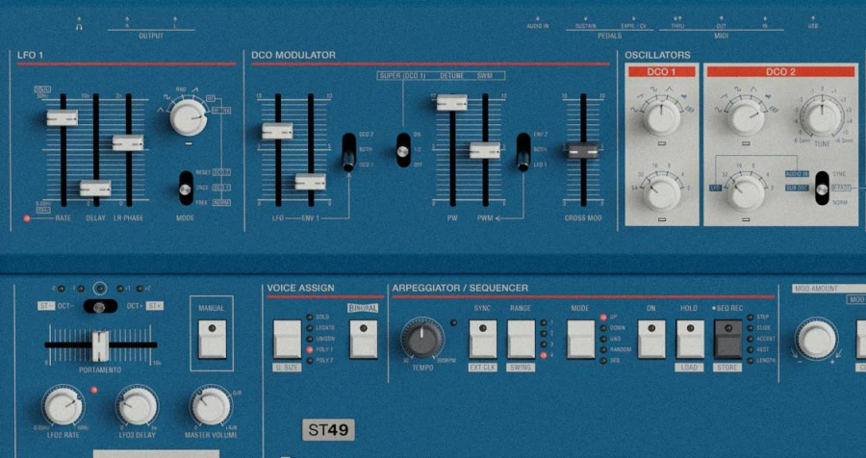
Task: Turn the DCO 2 waveform knob
Action: [x=746, y=117]
